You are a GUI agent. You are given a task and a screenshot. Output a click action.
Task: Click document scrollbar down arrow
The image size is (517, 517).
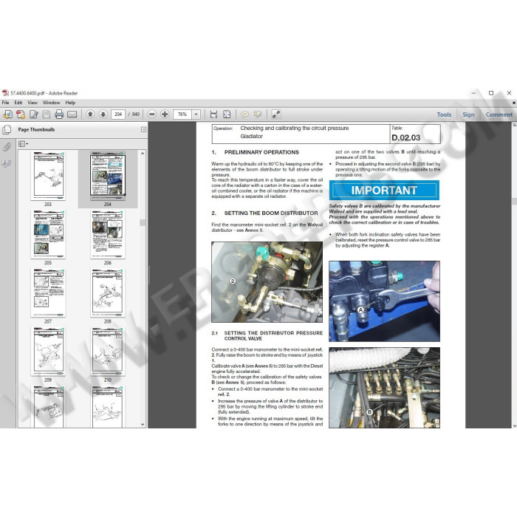pos(514,425)
